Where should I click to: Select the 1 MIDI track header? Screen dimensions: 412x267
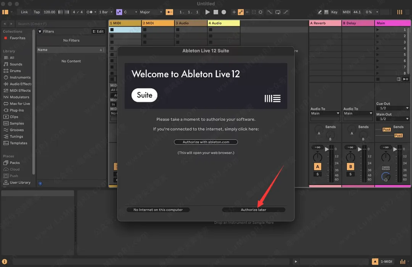[125, 23]
